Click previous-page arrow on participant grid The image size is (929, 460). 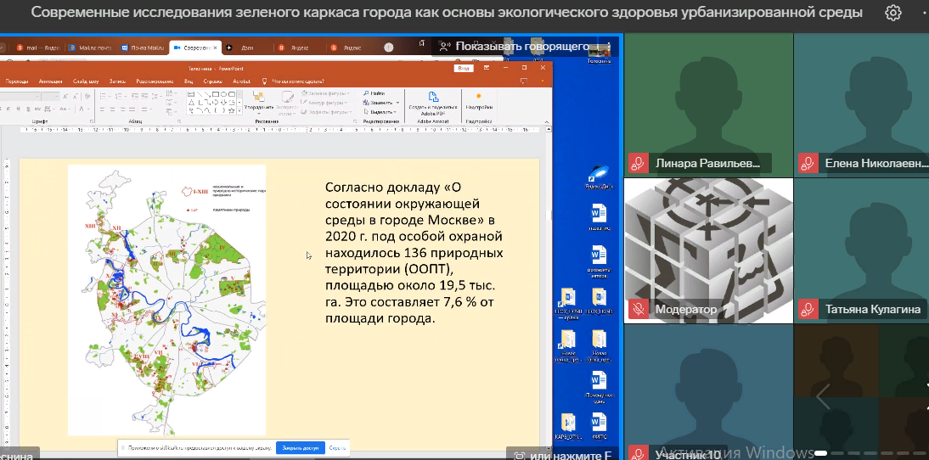[821, 395]
